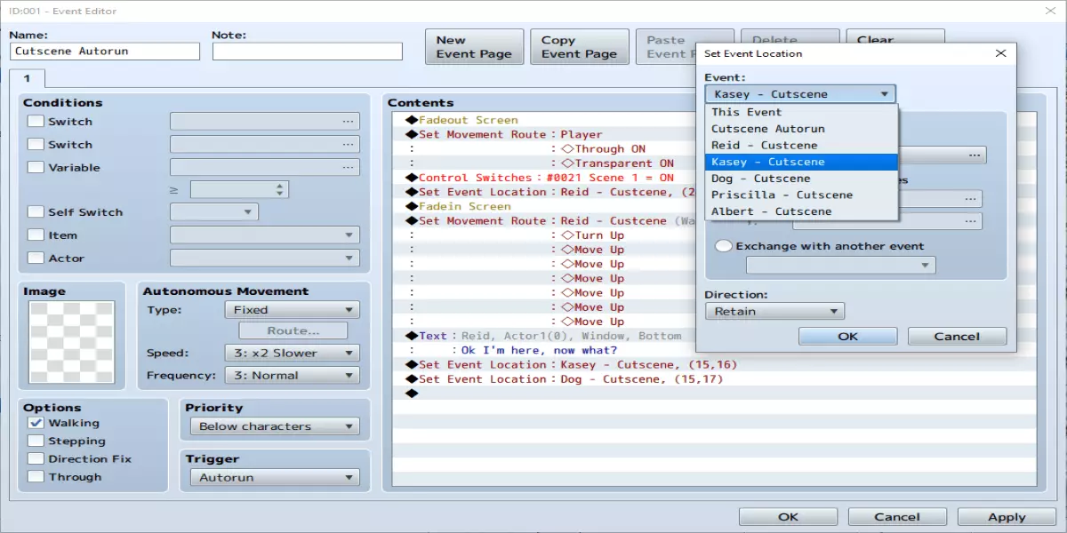Enable the Direction Fix checkbox
The height and width of the screenshot is (533, 1067).
[x=36, y=459]
